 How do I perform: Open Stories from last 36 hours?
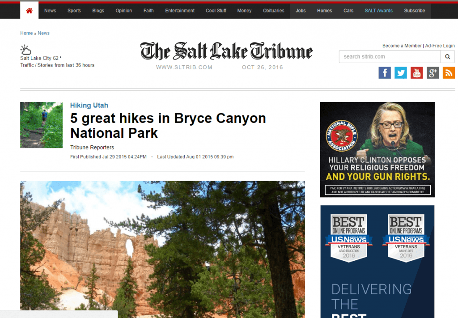click(x=66, y=65)
